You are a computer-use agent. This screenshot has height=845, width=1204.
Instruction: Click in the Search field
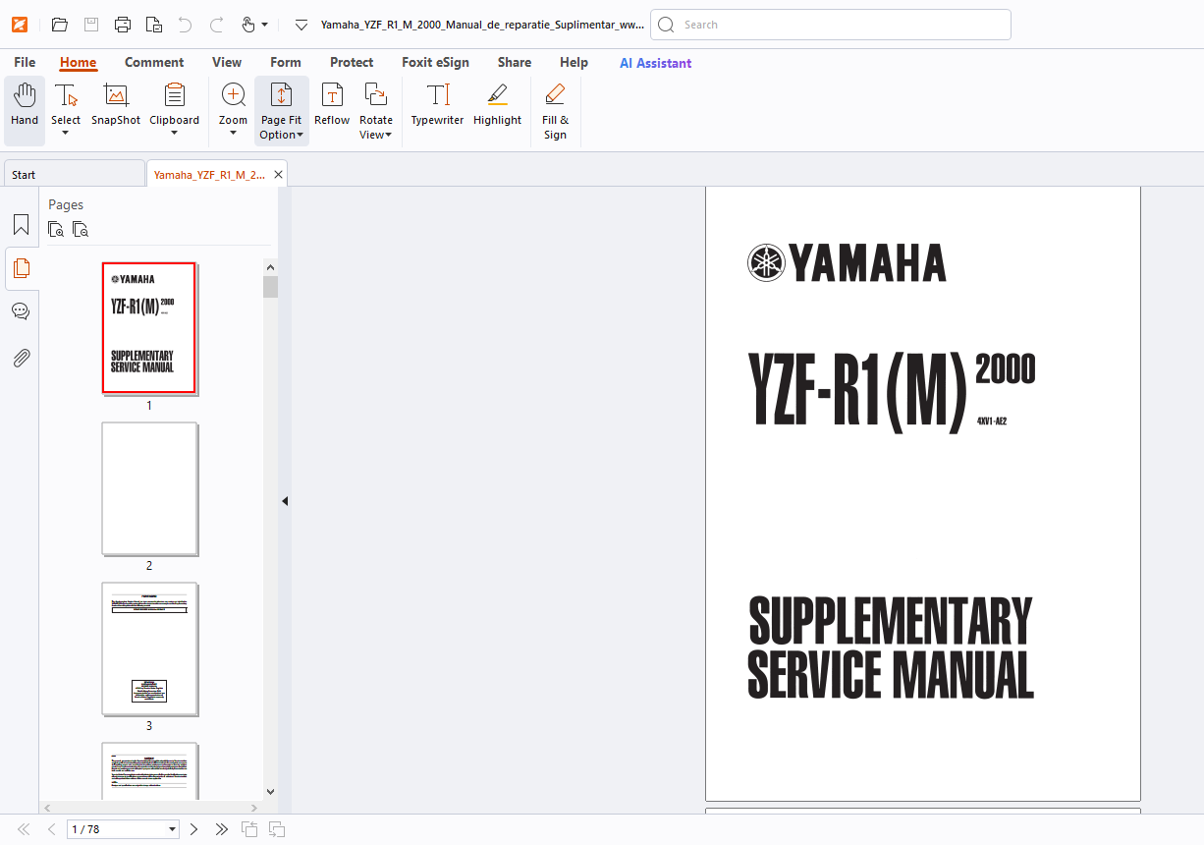click(831, 25)
